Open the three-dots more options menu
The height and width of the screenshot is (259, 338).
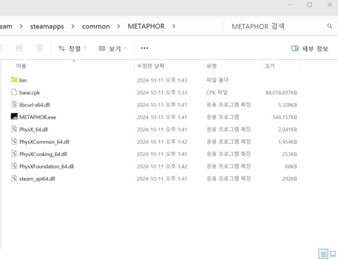point(144,48)
